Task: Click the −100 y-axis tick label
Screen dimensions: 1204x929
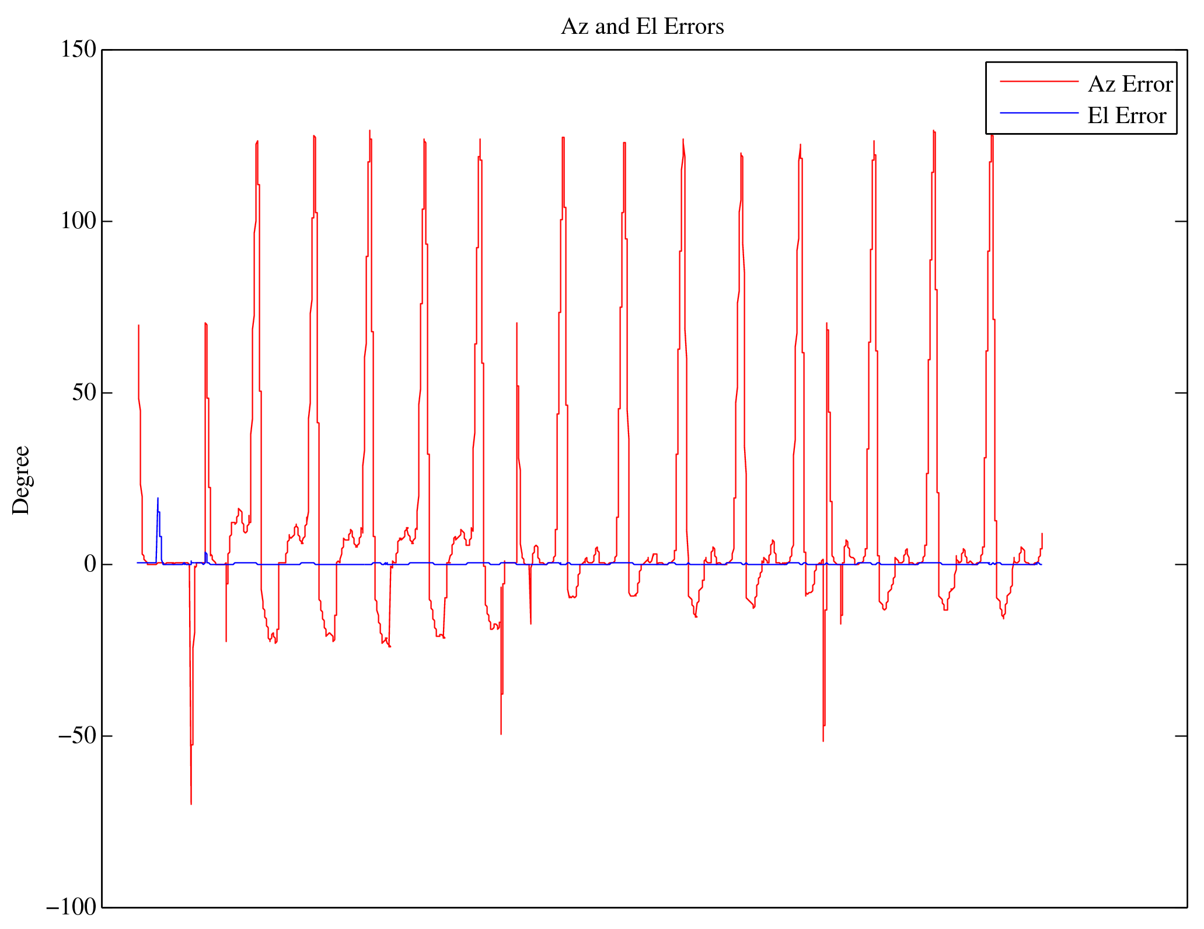Action: (x=71, y=907)
